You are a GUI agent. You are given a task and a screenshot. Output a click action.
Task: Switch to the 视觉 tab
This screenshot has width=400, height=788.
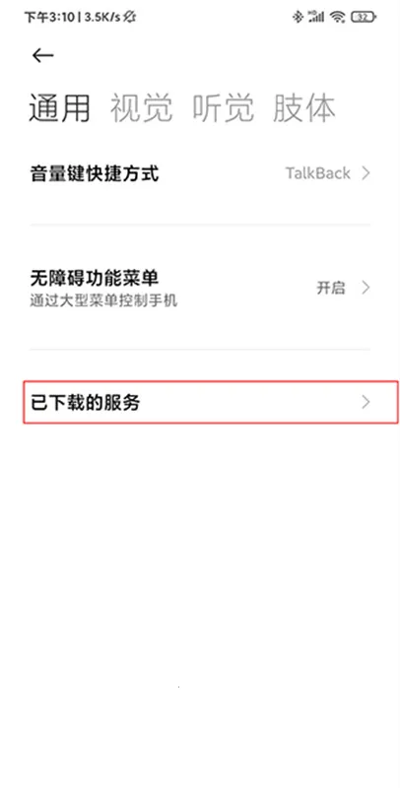tap(141, 107)
